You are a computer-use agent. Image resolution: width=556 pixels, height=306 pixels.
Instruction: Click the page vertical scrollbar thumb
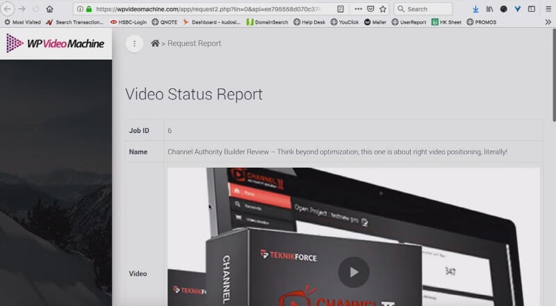pos(554,76)
